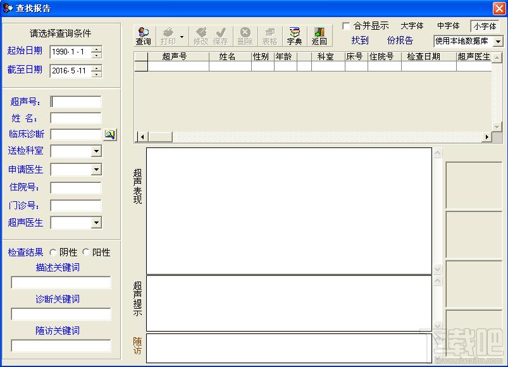Click the 超声医生 column header in table

tap(474, 56)
